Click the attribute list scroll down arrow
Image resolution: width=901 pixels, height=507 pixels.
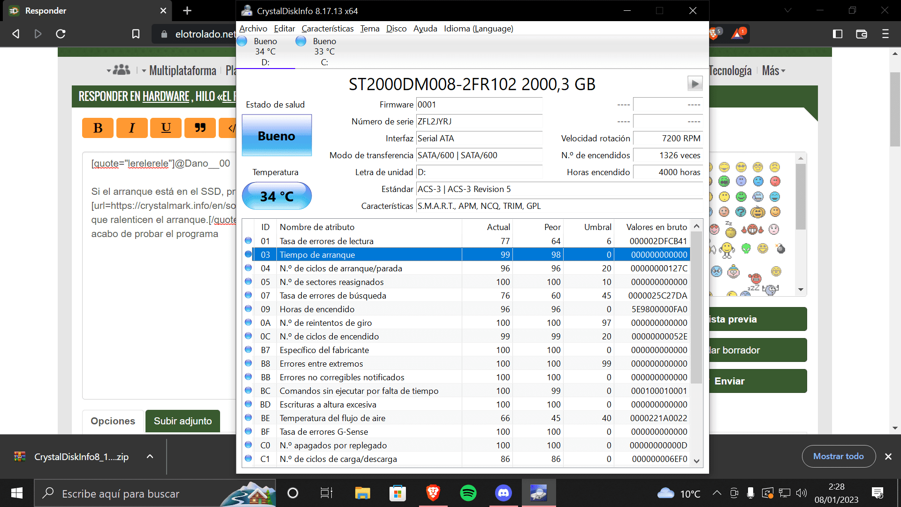(696, 461)
